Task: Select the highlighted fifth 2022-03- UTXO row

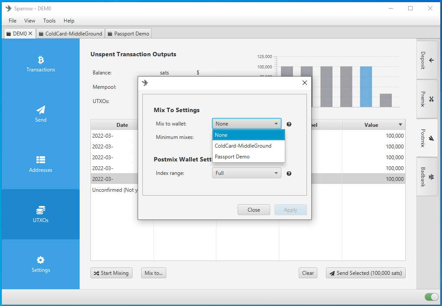Action: click(x=248, y=179)
